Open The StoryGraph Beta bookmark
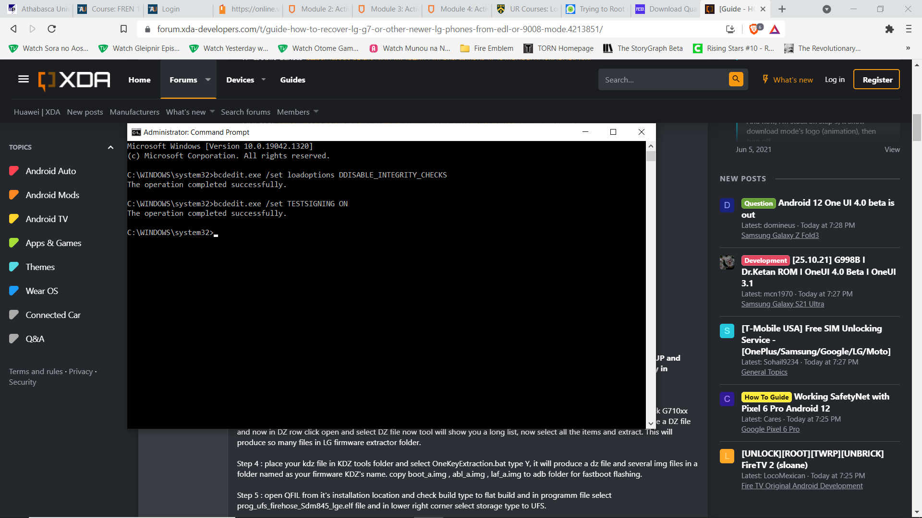The image size is (922, 518). (x=643, y=48)
